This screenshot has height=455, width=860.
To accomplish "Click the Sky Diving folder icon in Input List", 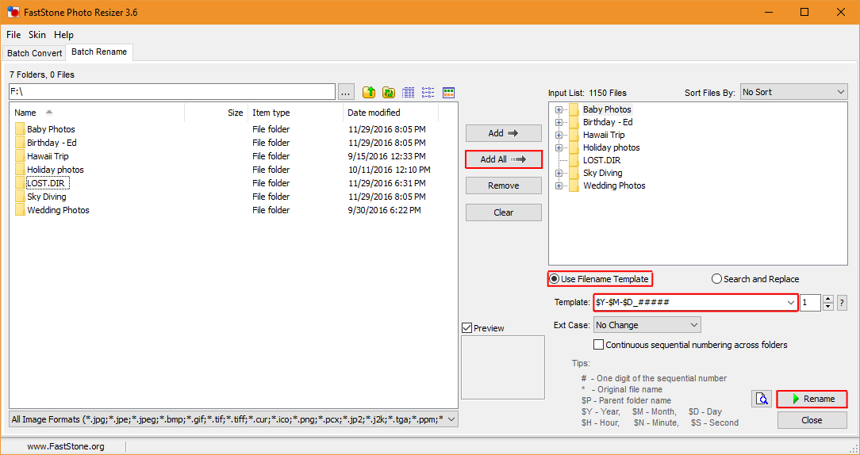I will (574, 174).
